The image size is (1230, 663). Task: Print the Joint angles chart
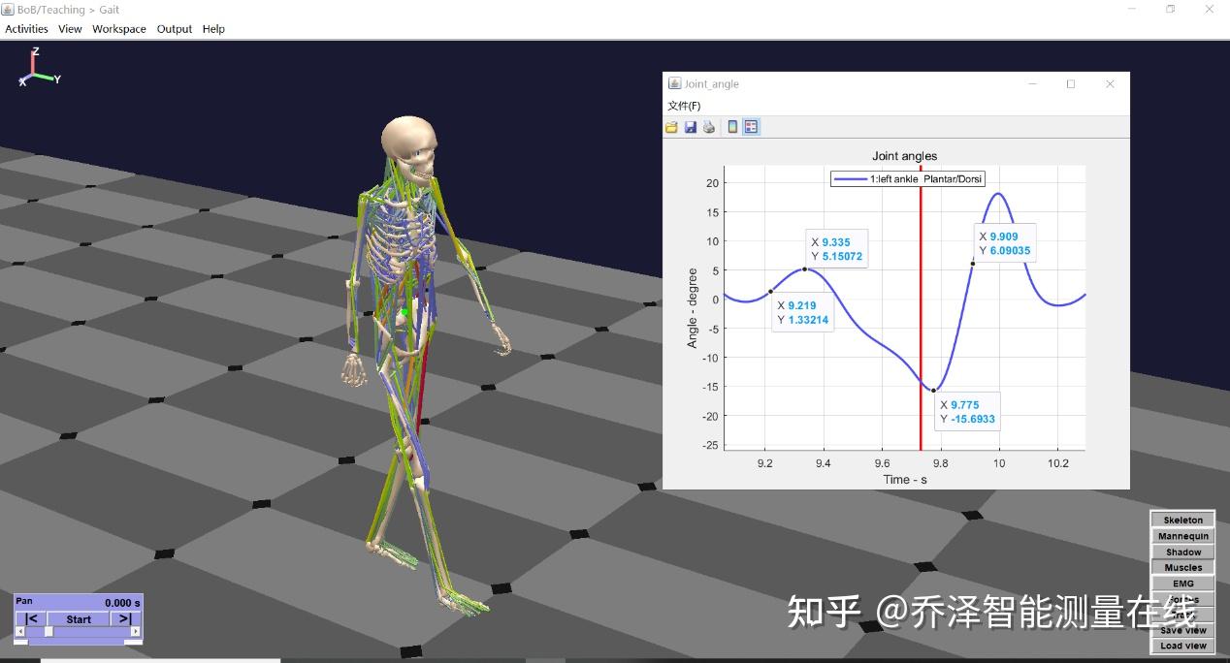[708, 126]
